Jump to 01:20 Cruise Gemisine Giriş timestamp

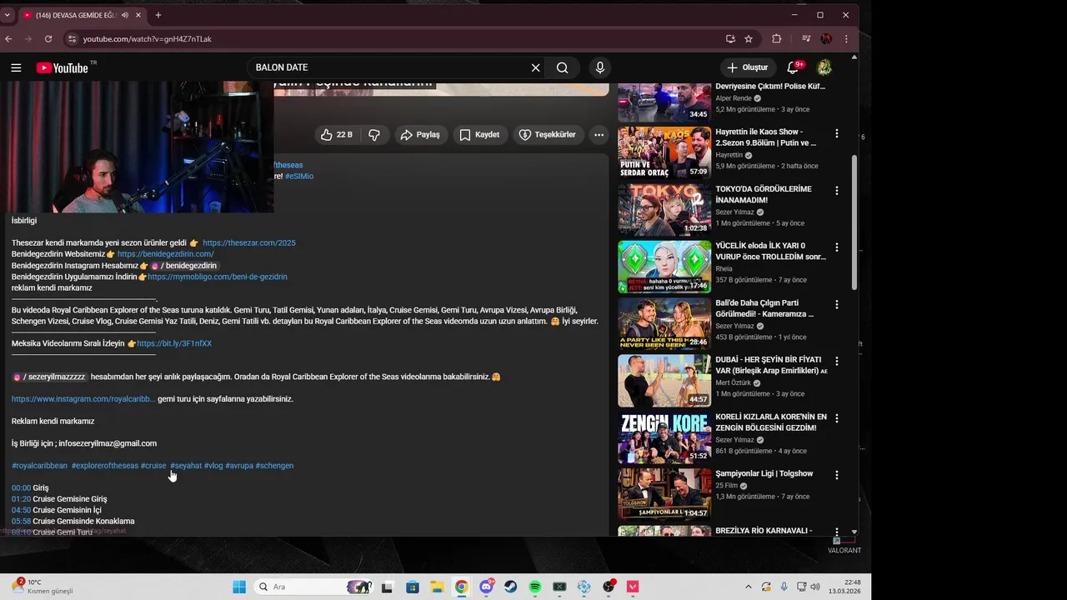21,499
